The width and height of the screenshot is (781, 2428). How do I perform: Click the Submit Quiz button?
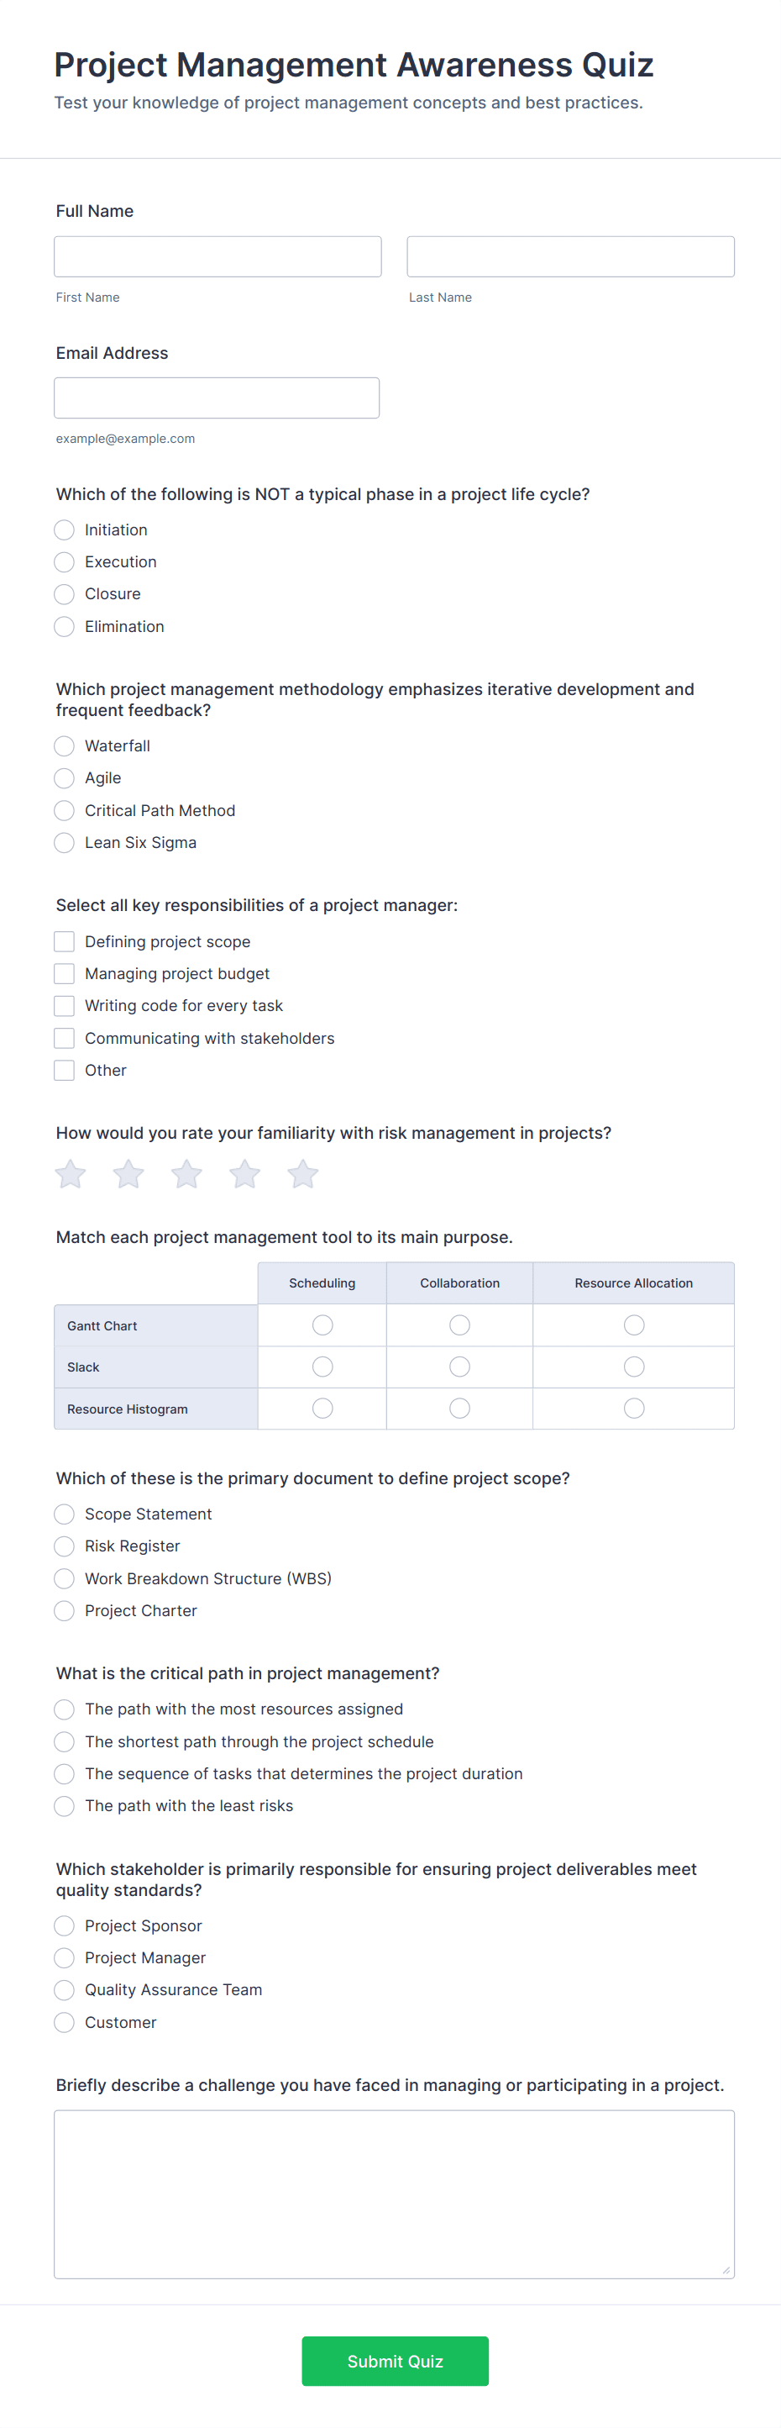[395, 2361]
